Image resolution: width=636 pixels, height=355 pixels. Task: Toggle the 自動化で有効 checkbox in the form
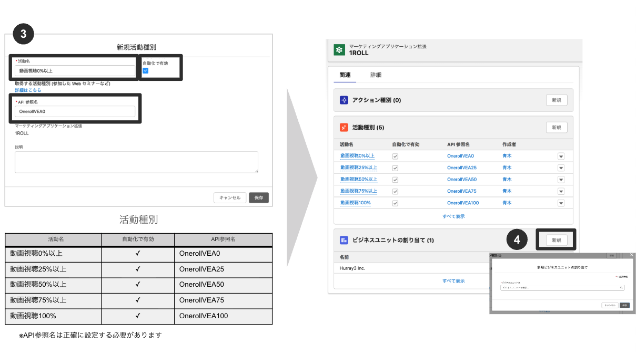tap(146, 71)
